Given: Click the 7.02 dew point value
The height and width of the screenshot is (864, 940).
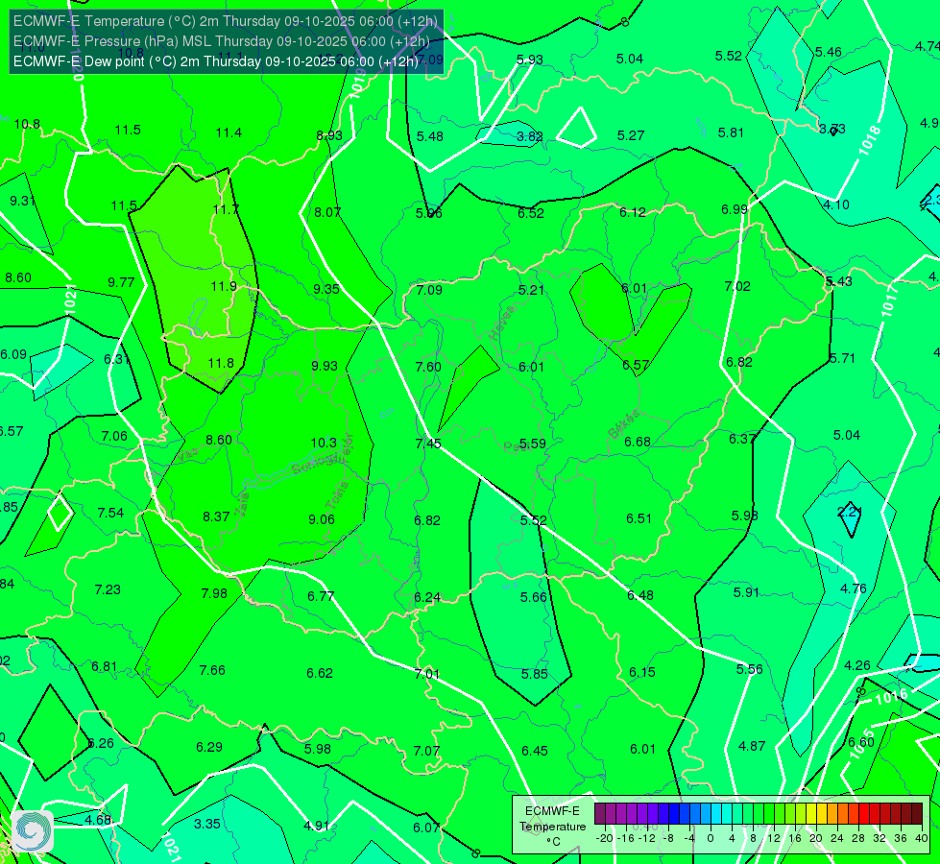Looking at the screenshot, I should click(737, 286).
